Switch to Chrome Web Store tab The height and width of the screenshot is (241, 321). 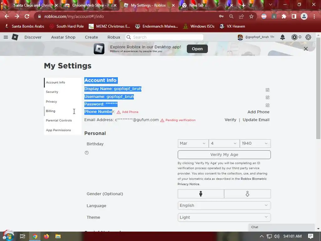click(90, 5)
